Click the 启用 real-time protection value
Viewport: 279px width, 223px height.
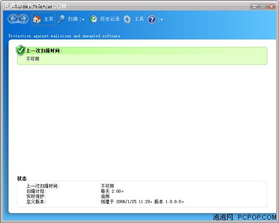(105, 196)
